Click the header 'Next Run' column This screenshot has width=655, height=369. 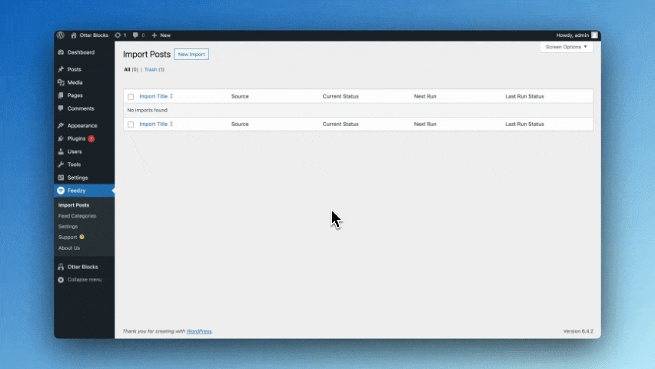425,96
